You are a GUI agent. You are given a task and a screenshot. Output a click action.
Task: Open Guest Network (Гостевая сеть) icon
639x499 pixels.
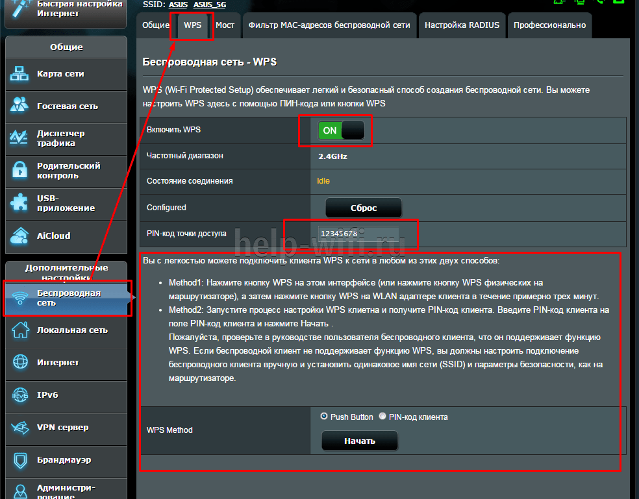coord(19,106)
